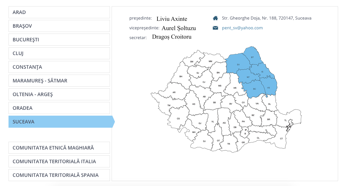The width and height of the screenshot is (343, 186).
Task: Select COMUNITATEA TERITORIALĂ ITALIA
Action: coord(59,162)
